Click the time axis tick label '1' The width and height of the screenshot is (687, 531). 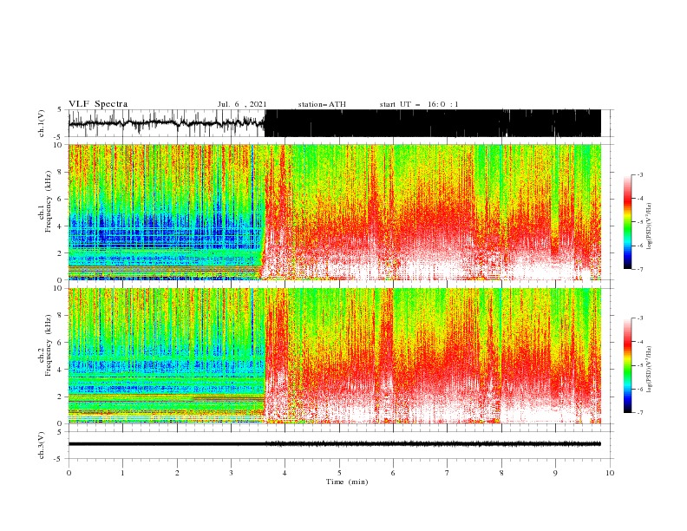pos(123,473)
